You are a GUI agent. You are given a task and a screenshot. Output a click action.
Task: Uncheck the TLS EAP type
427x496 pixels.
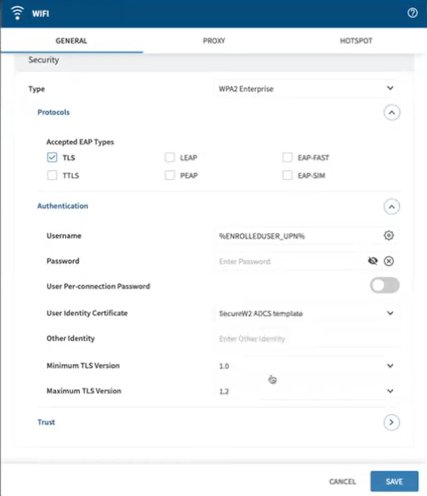pyautogui.click(x=52, y=158)
